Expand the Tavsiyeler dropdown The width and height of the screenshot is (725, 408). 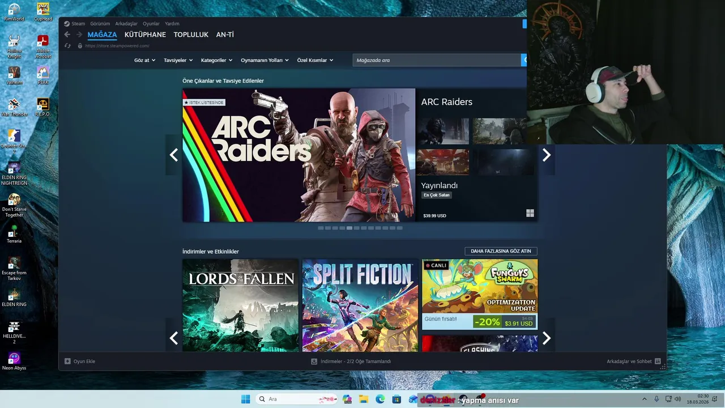point(178,60)
